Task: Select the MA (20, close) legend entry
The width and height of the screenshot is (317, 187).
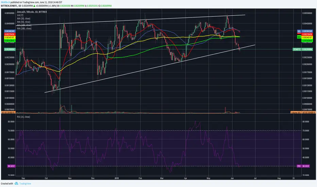Action: (x=24, y=18)
